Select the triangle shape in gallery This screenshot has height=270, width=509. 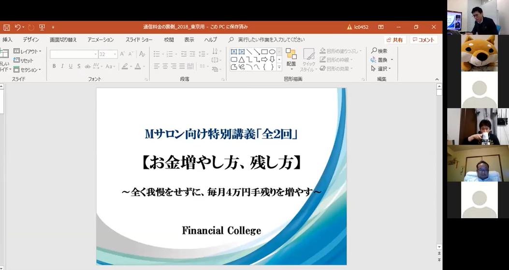pos(242,60)
